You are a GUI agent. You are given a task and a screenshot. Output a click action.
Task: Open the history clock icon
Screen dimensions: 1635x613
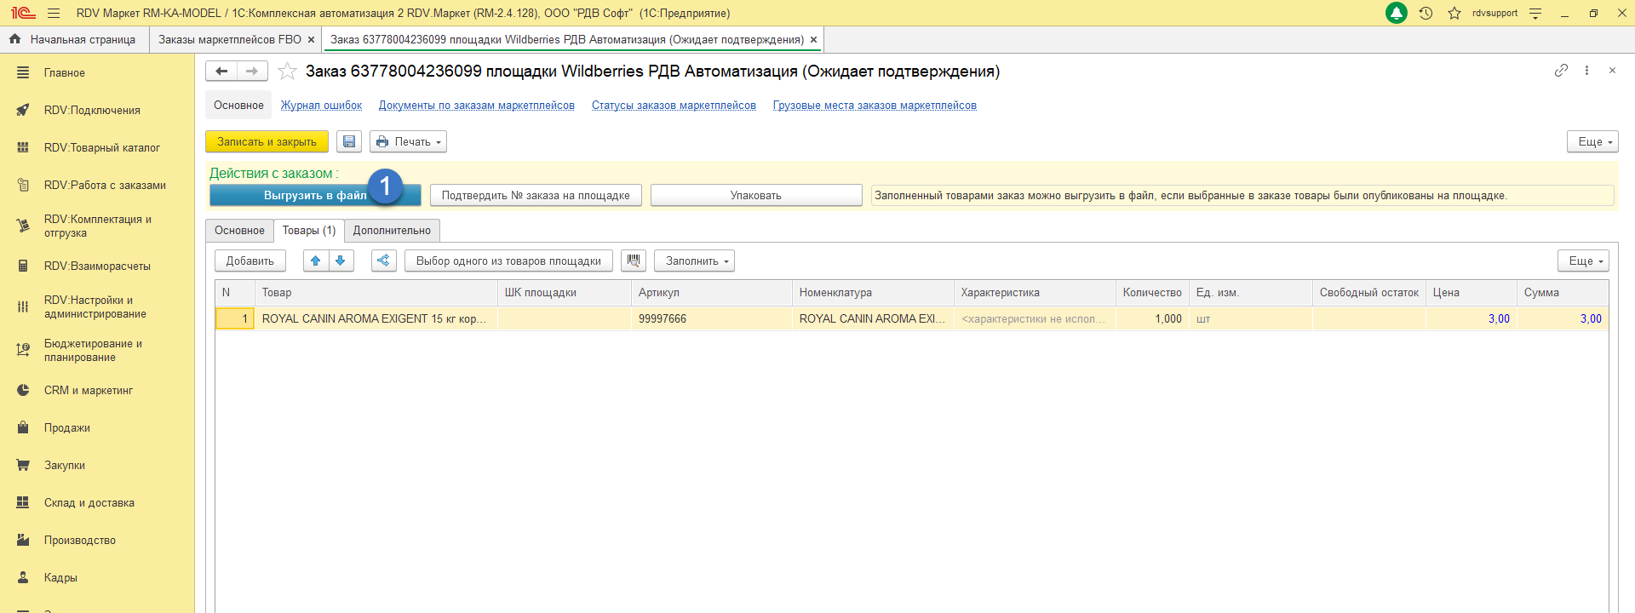click(1426, 13)
